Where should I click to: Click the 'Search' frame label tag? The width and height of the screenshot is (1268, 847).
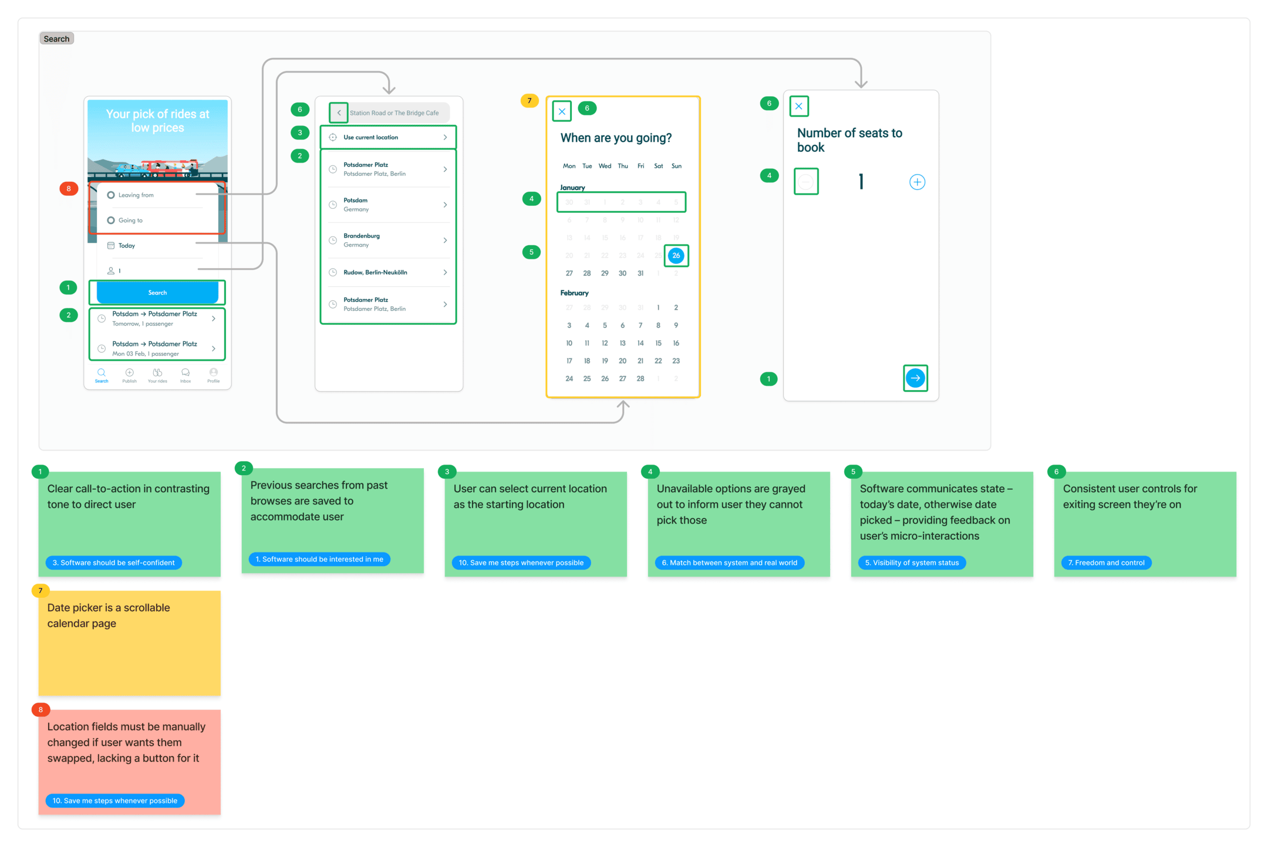[56, 39]
